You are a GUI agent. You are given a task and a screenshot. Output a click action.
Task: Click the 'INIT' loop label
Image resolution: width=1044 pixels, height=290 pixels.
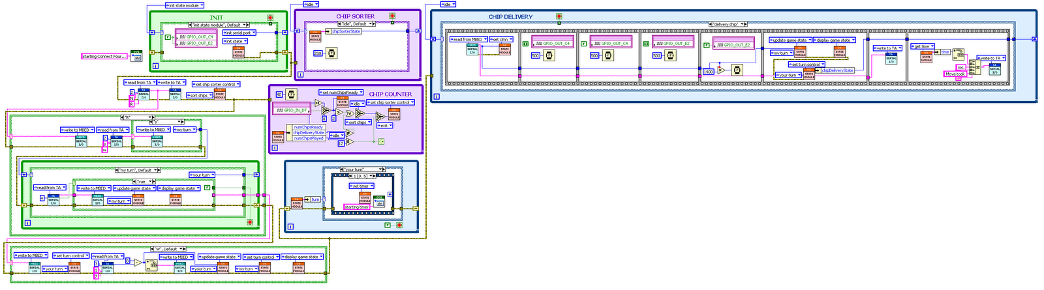click(x=216, y=18)
